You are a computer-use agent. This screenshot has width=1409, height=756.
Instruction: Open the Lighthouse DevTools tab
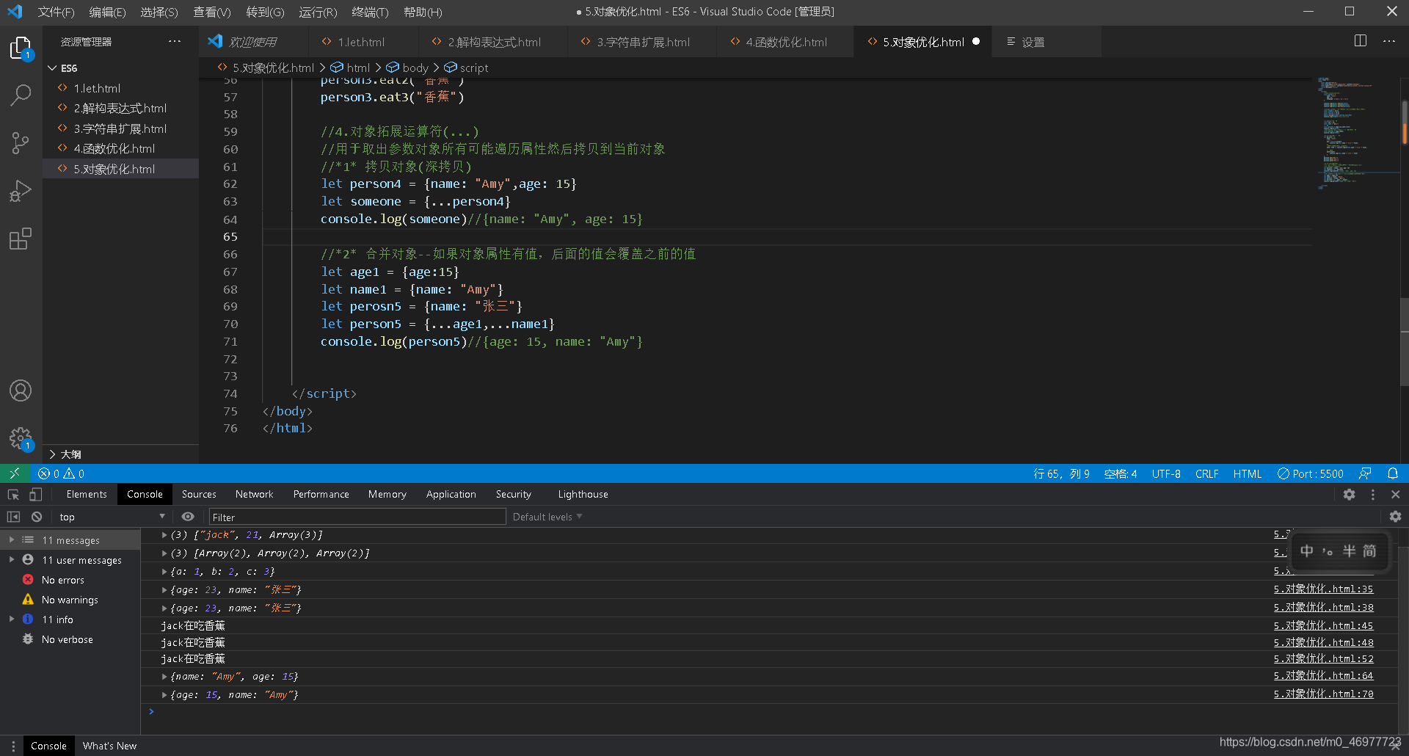coord(583,494)
